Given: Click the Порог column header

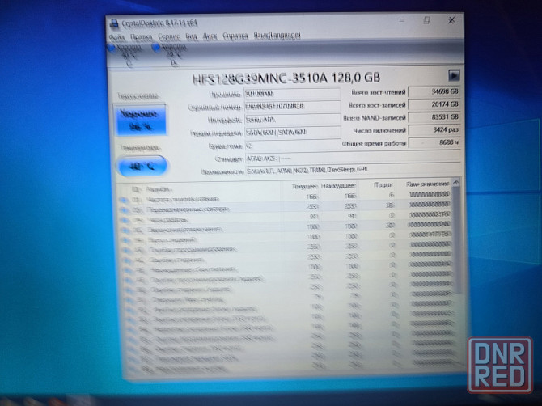Looking at the screenshot, I should (x=383, y=185).
